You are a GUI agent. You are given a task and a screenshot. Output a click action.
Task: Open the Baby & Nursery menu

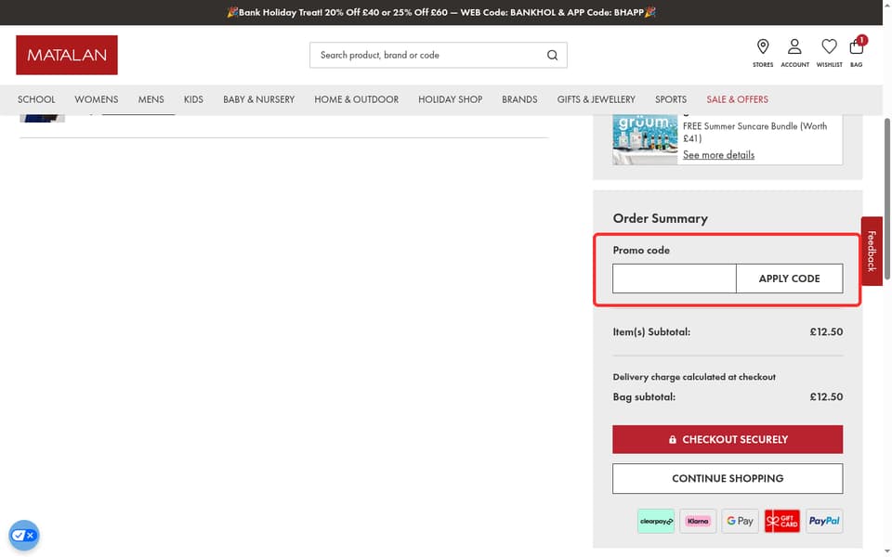(259, 99)
